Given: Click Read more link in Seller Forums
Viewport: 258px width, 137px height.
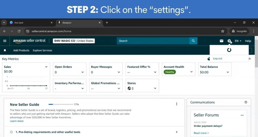Looking at the screenshot, I should point(201,133).
